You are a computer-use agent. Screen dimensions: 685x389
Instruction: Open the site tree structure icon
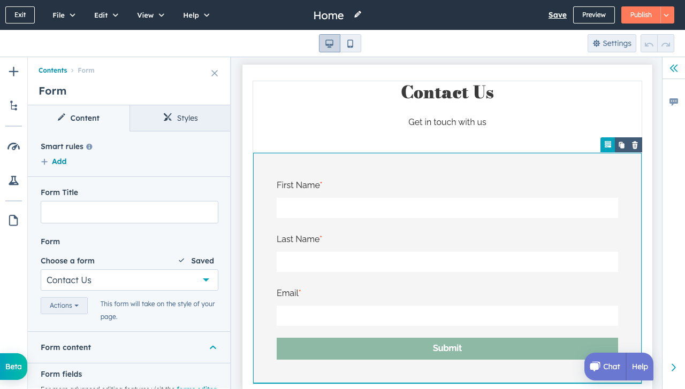14,105
